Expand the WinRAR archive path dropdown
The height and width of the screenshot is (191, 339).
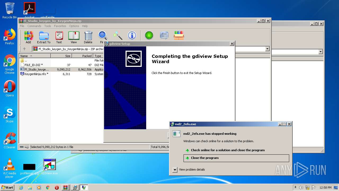click(x=267, y=49)
